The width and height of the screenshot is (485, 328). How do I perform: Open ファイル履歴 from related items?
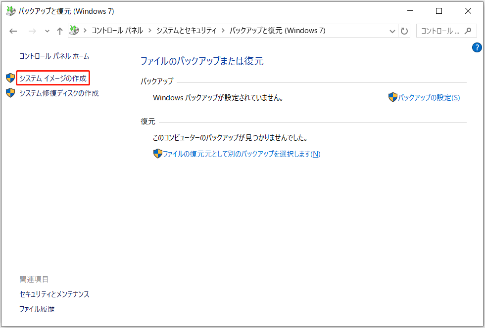point(37,309)
